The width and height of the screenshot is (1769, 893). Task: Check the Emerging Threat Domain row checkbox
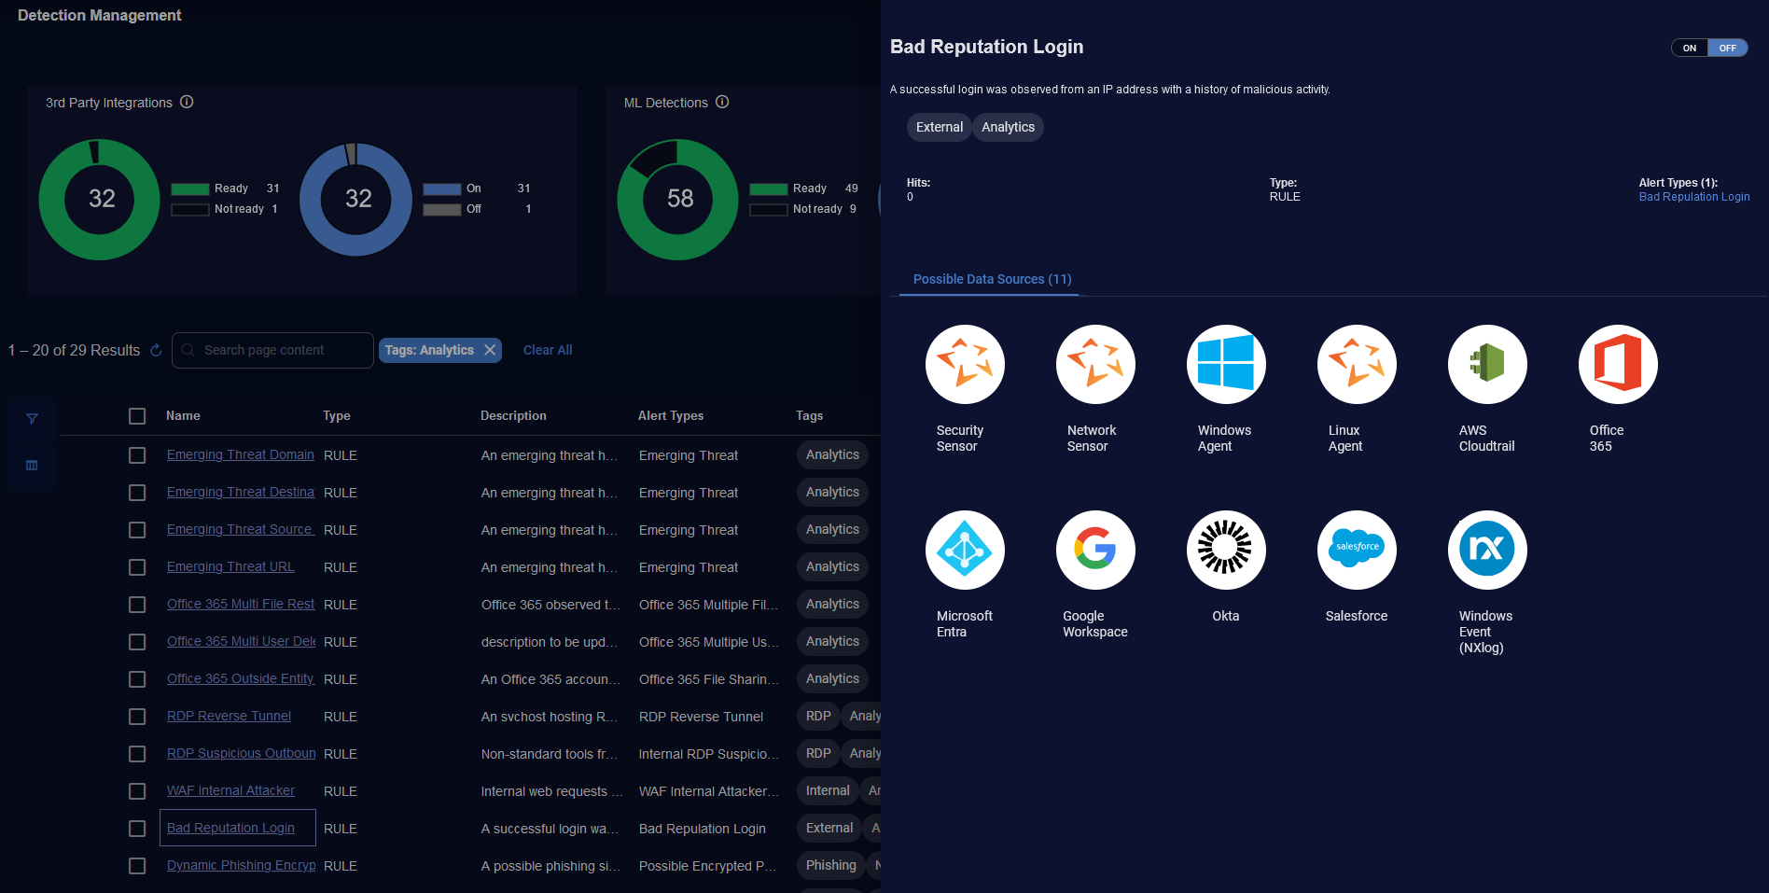click(x=137, y=455)
